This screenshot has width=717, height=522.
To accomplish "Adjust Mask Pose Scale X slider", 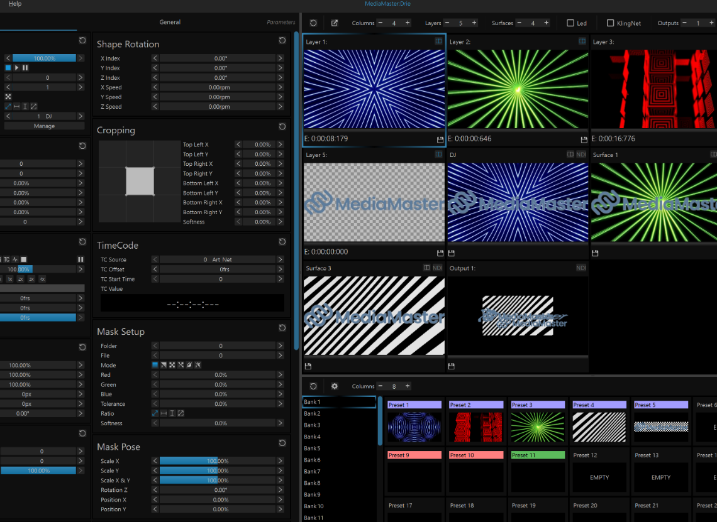I will pos(218,461).
